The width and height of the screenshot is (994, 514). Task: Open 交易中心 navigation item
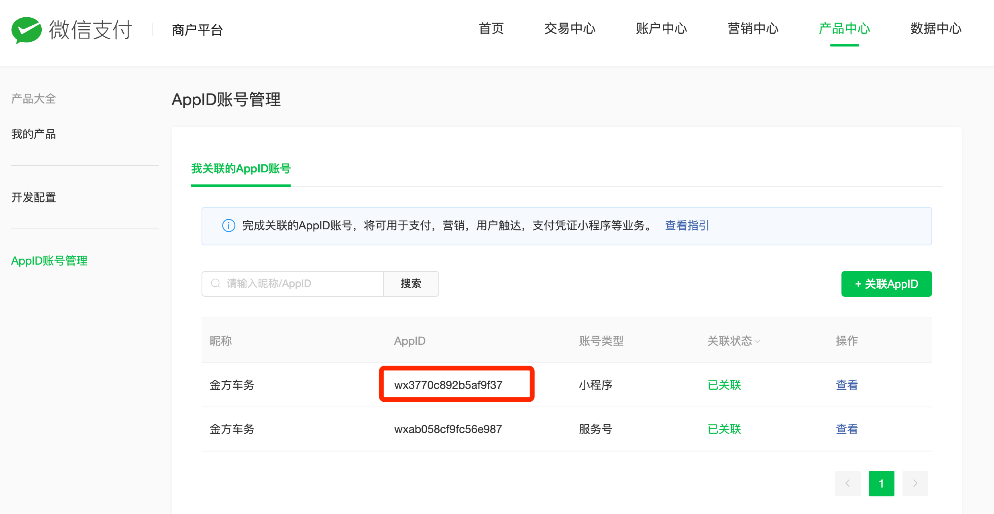570,29
